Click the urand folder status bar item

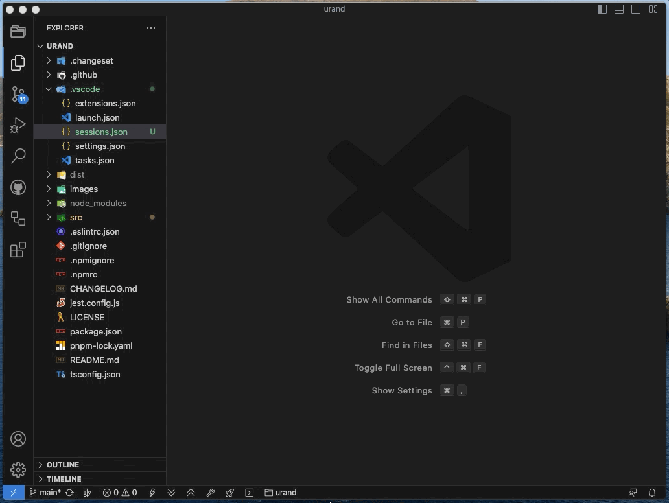[280, 493]
